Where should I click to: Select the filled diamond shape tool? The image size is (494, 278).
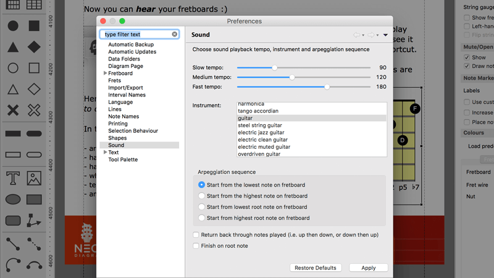34,47
